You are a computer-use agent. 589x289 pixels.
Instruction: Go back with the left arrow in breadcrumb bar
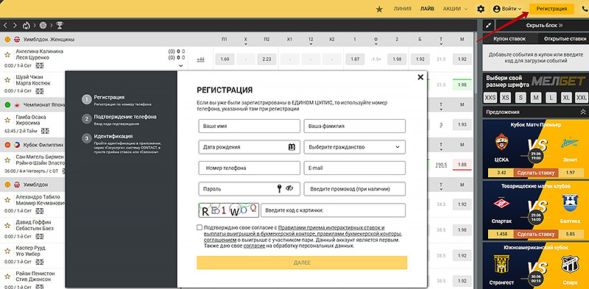click(x=5, y=26)
